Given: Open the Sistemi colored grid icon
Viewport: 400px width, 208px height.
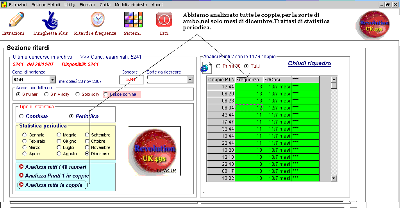Looking at the screenshot, I should [133, 20].
